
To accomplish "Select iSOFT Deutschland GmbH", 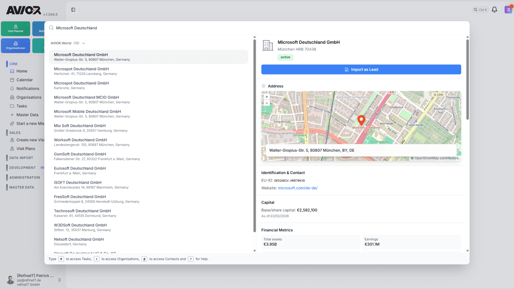I will coord(148,185).
